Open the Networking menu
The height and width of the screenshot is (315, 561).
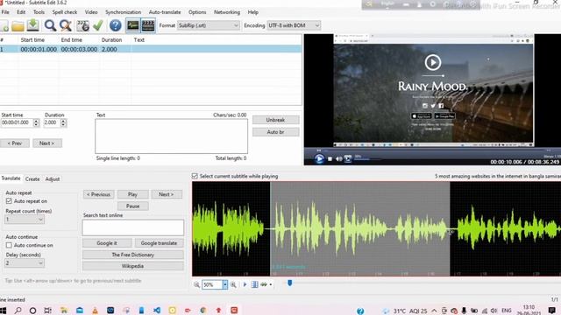[x=227, y=12]
